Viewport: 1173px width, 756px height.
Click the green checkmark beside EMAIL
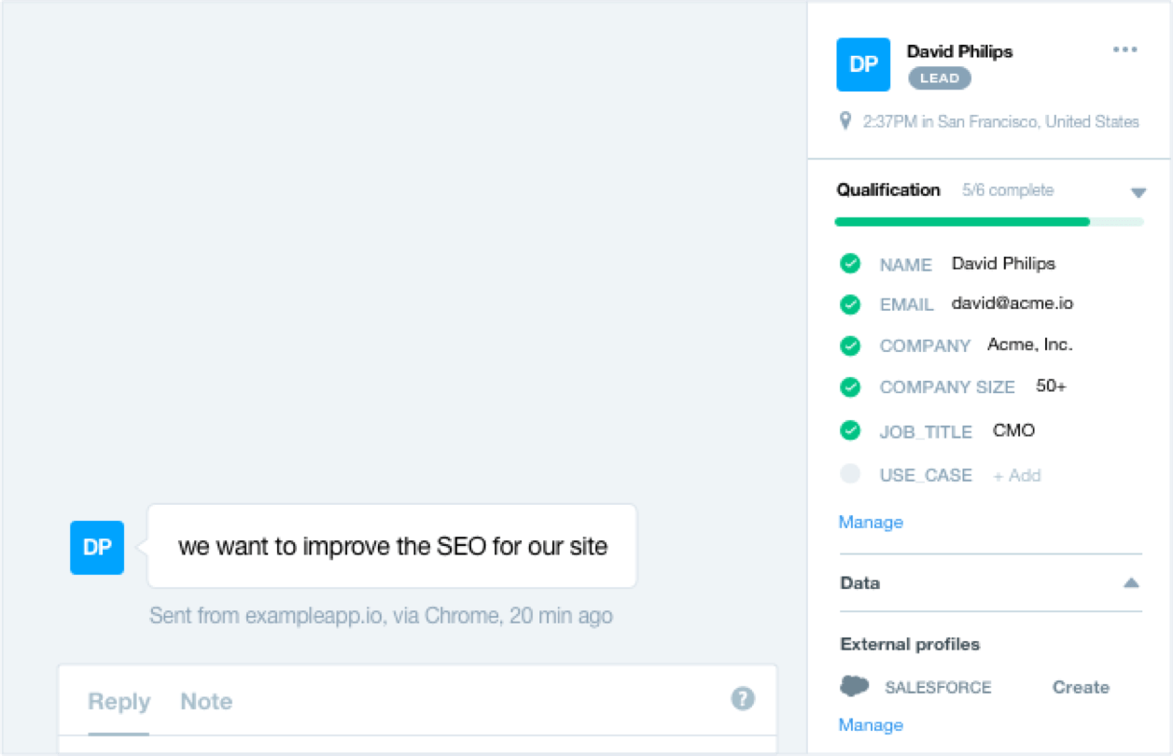(x=849, y=304)
